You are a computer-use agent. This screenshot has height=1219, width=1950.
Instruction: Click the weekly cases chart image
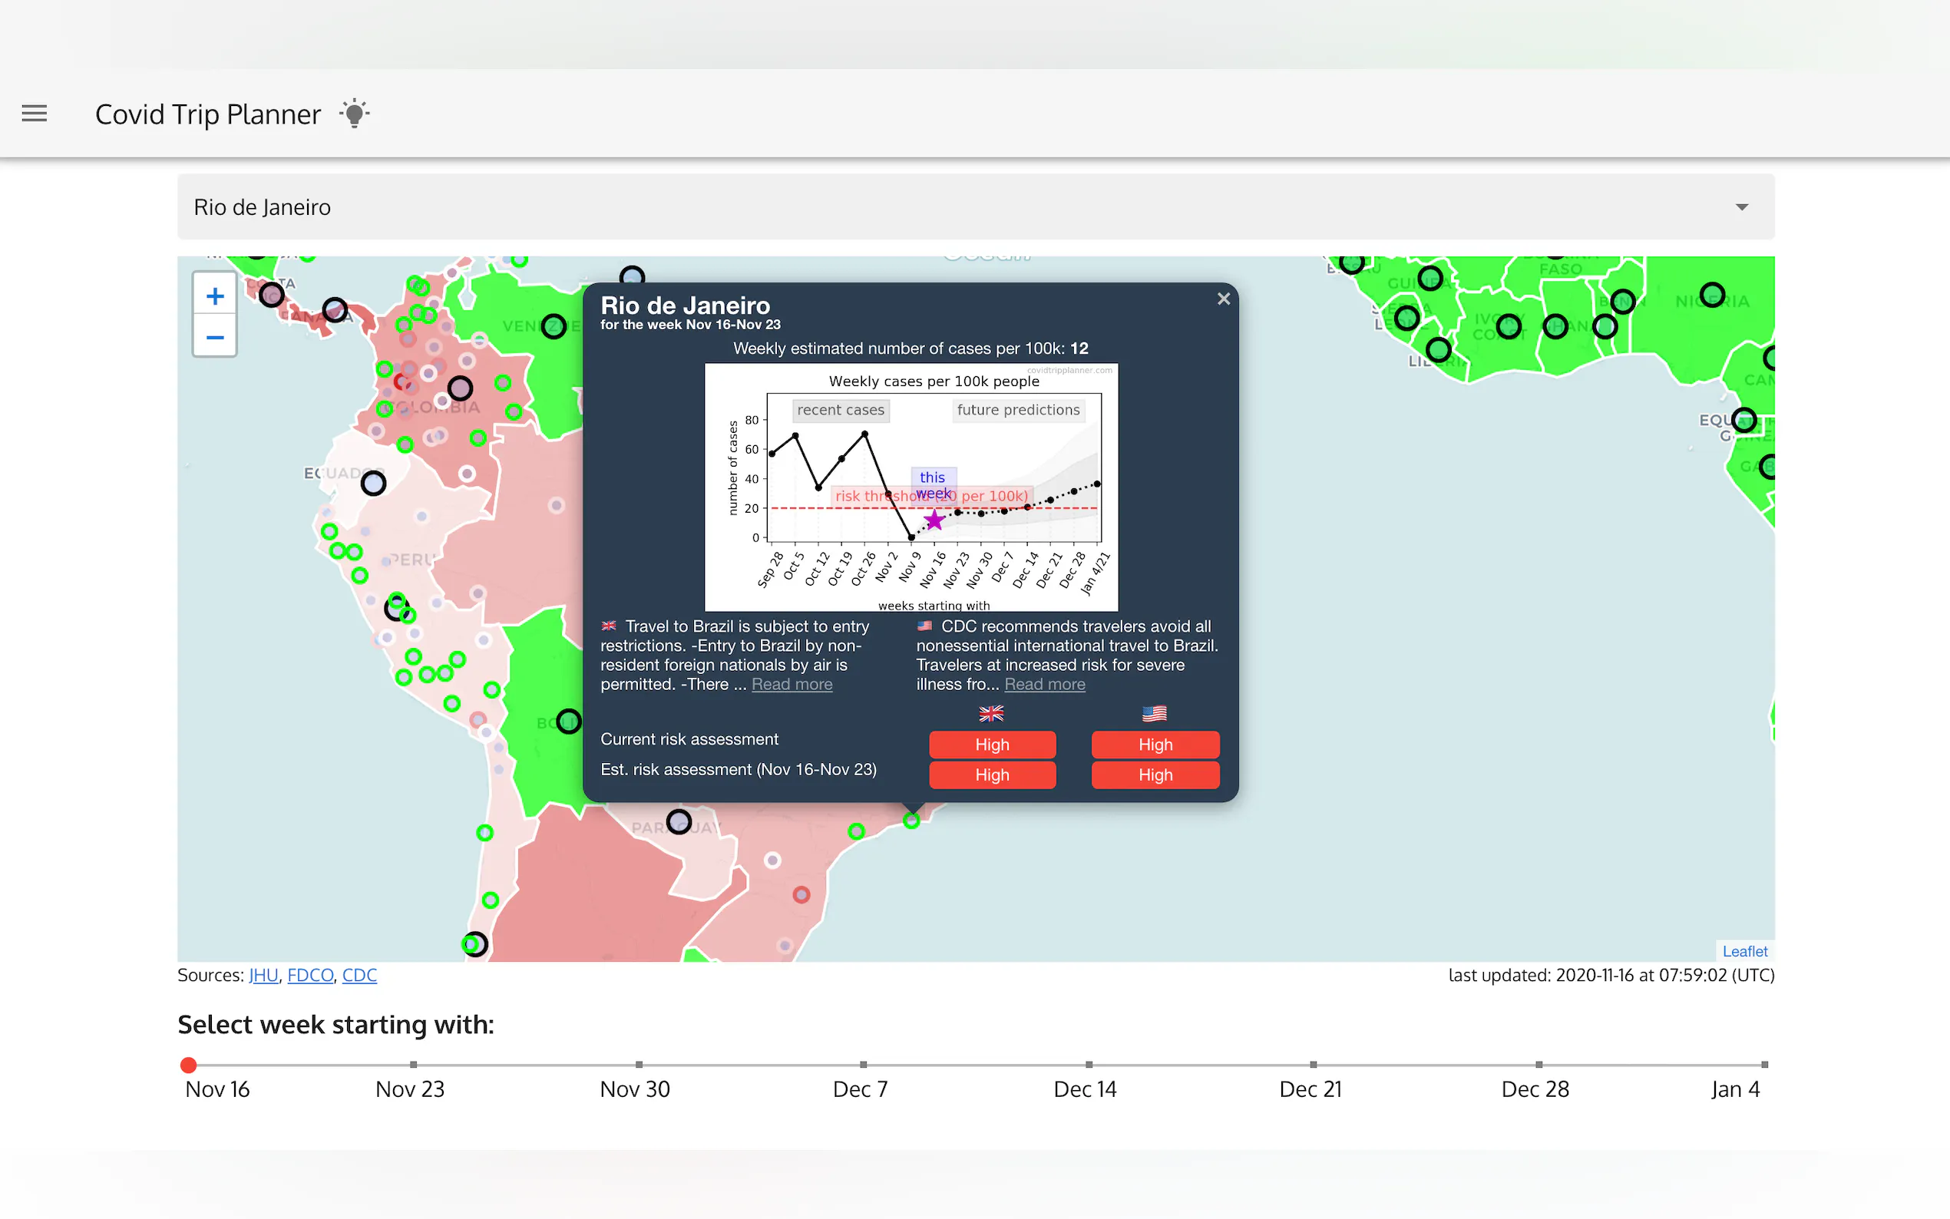[x=911, y=487]
